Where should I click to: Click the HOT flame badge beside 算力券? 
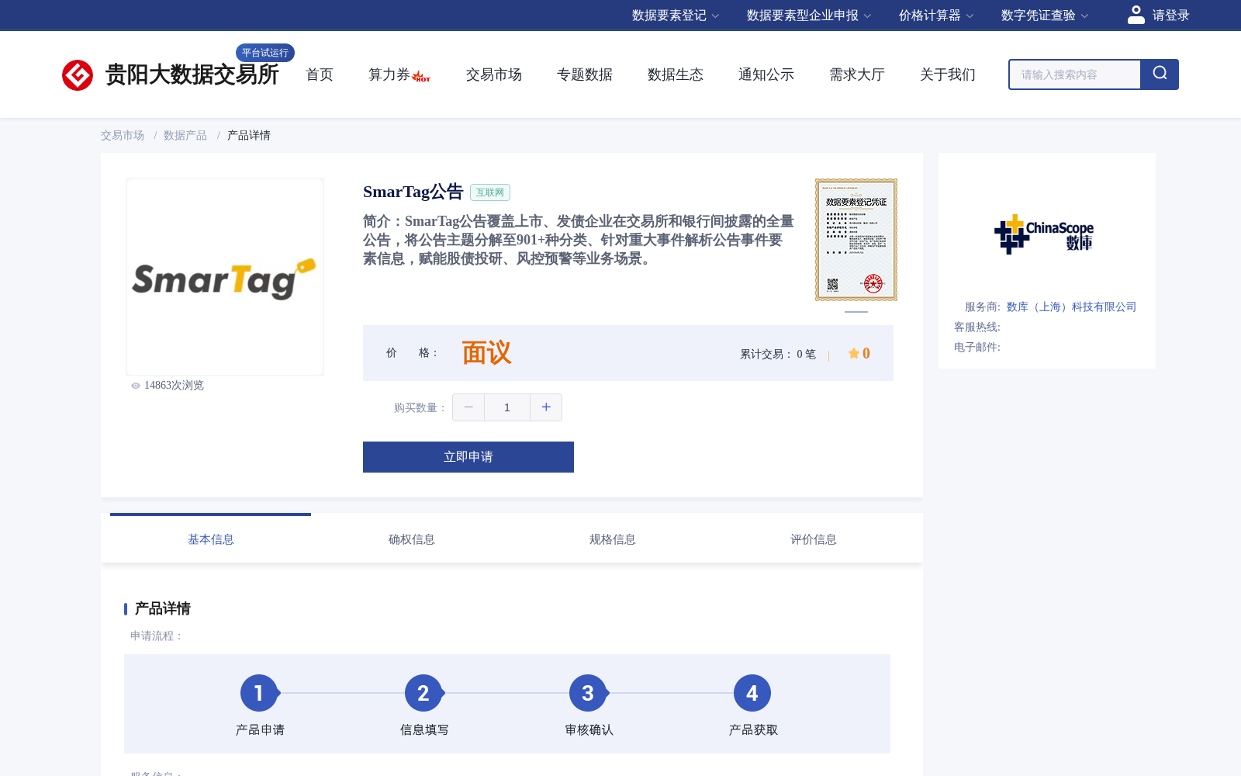[x=421, y=77]
